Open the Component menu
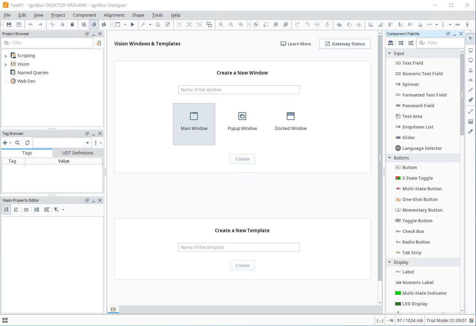Viewport: 476px width, 326px height. pos(84,15)
